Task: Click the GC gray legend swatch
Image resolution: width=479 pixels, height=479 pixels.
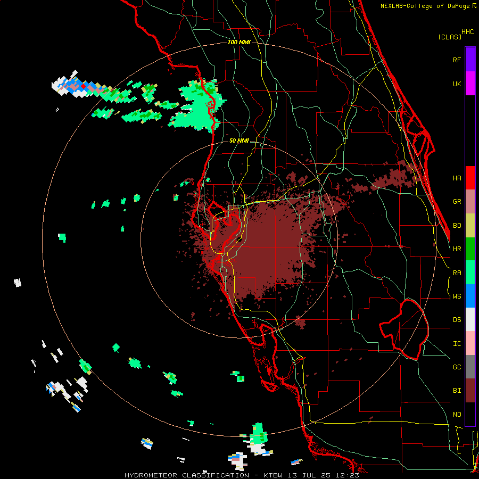Action: click(x=470, y=367)
